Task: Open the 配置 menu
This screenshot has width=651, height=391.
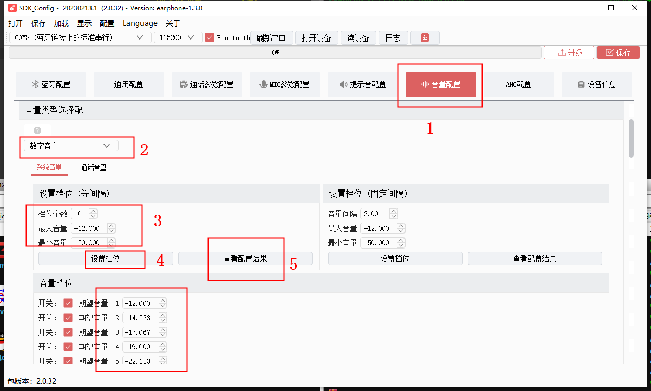Action: click(x=107, y=23)
